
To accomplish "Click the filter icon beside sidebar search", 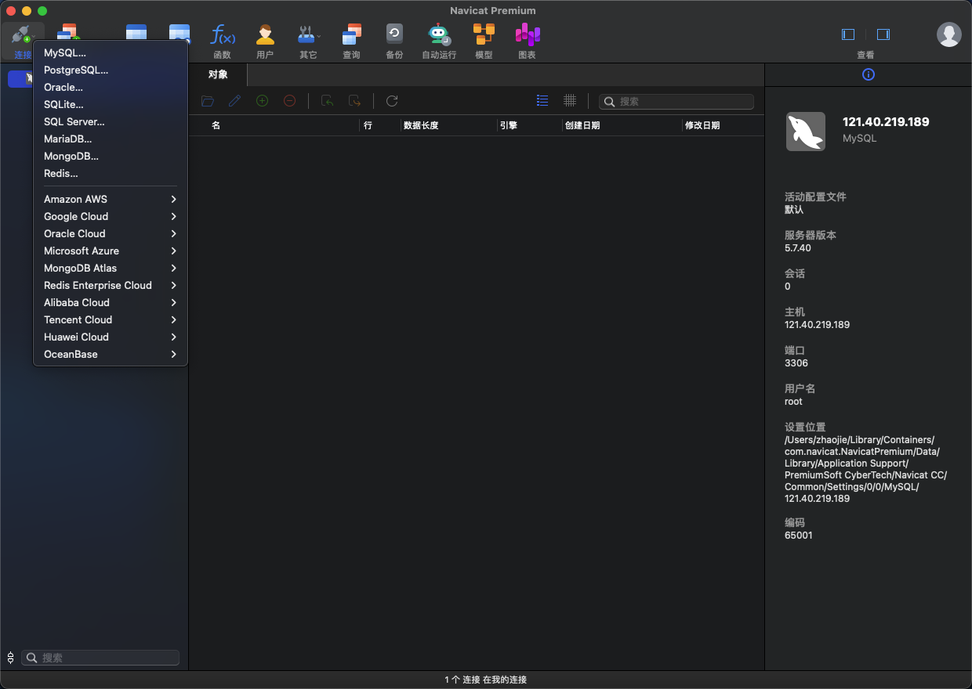I will click(x=10, y=658).
